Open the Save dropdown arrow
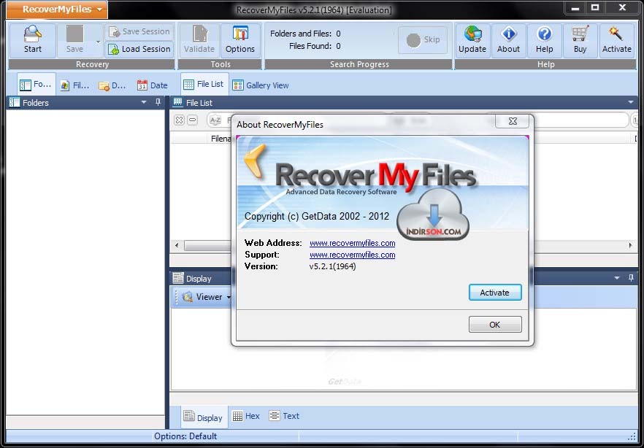 (98, 42)
